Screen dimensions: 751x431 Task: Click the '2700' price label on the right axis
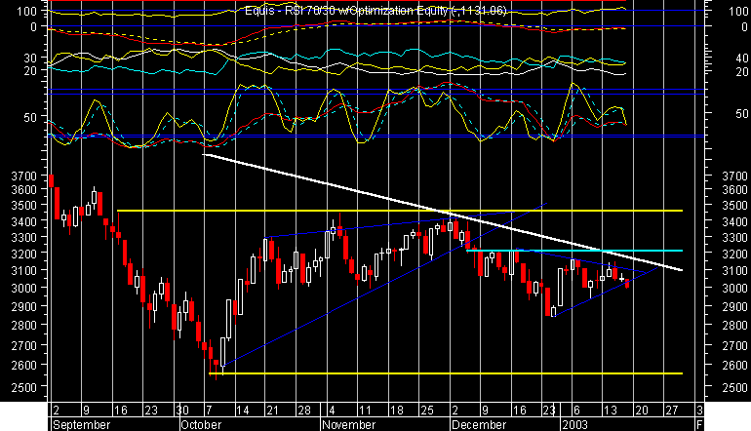(734, 345)
